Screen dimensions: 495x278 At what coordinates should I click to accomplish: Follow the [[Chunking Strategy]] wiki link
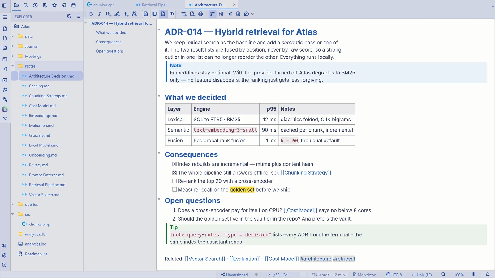click(x=306, y=173)
